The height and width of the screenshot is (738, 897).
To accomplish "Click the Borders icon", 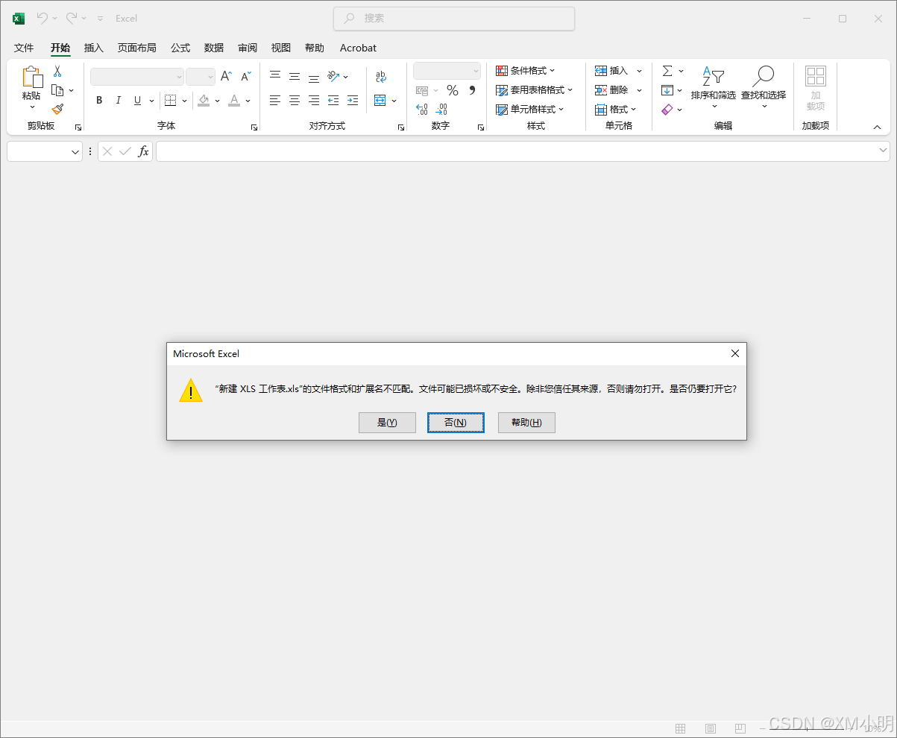I will [x=170, y=100].
